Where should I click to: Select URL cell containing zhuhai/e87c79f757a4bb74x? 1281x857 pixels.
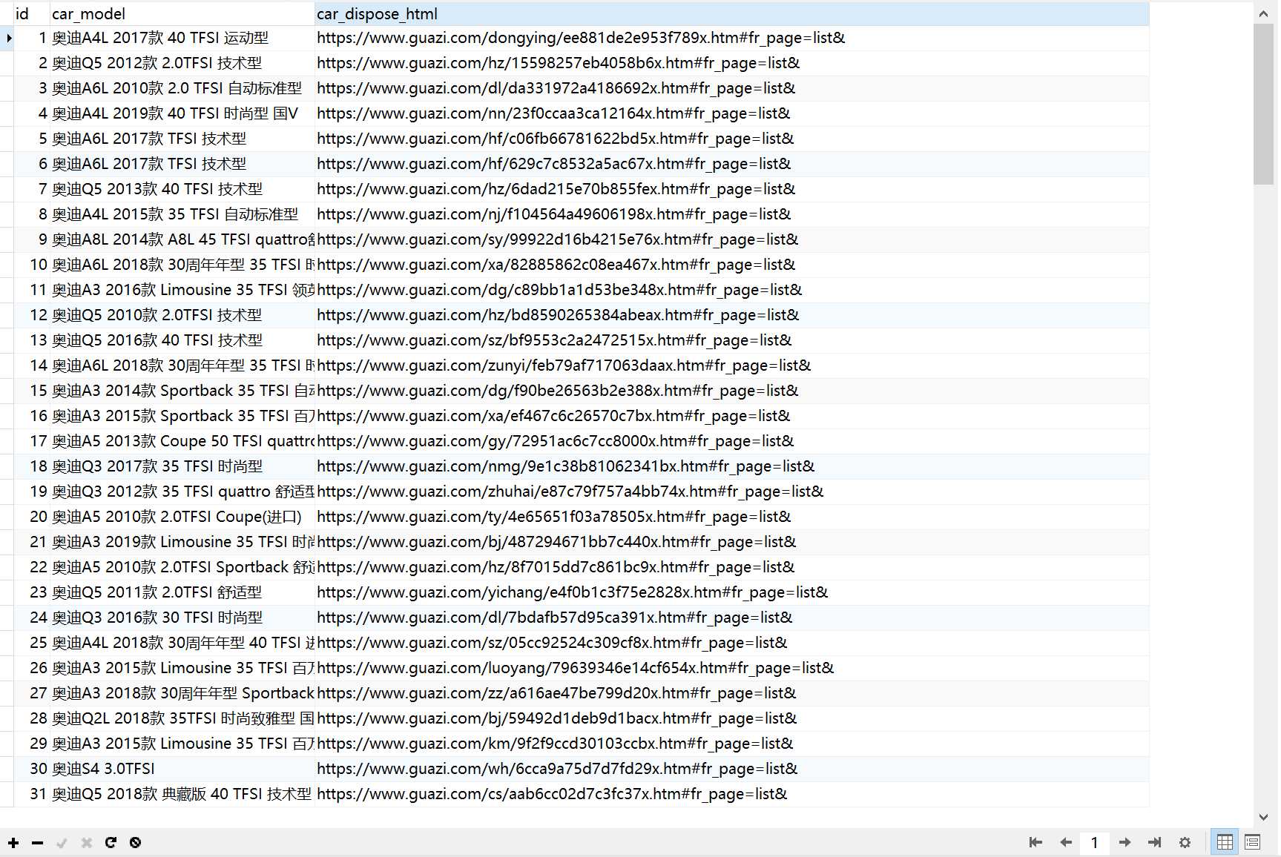tap(732, 492)
